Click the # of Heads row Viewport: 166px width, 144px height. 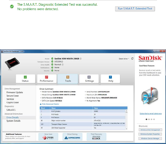[82, 114]
